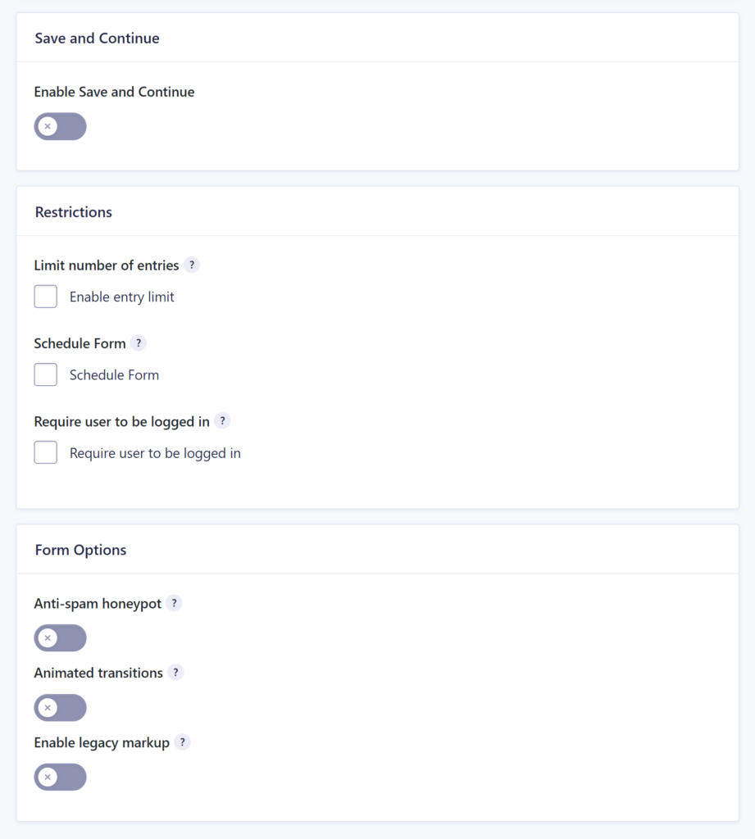The image size is (755, 839).
Task: Open the Schedule Form help tooltip
Action: tap(138, 342)
